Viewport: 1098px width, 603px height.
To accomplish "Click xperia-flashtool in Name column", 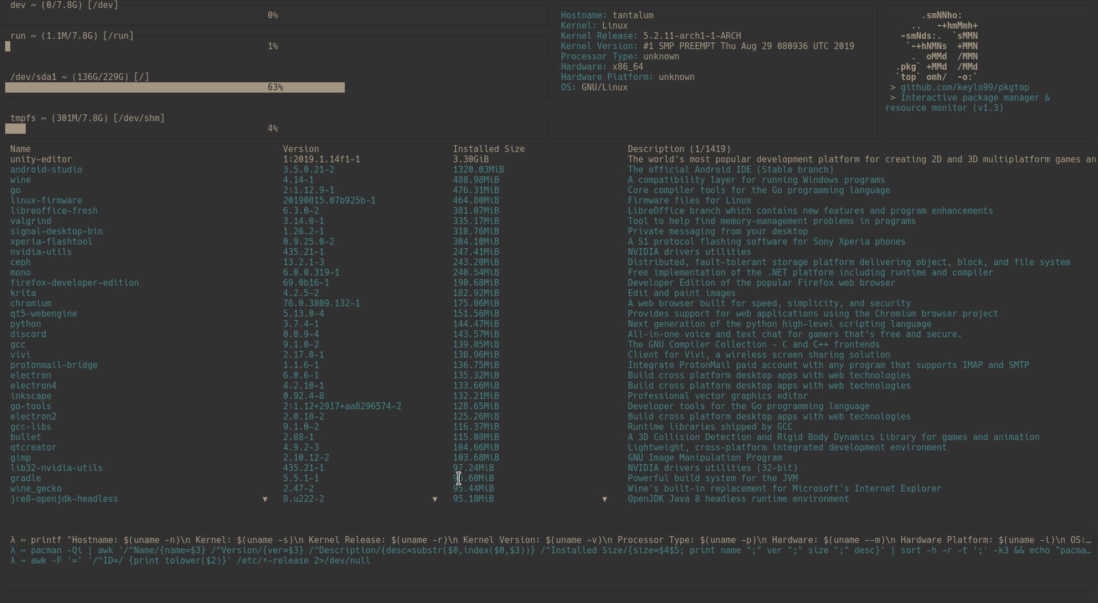I will (x=51, y=242).
